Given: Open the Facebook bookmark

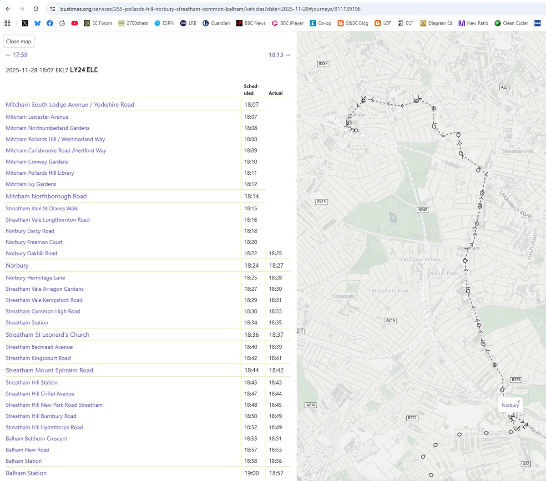Looking at the screenshot, I should [50, 23].
